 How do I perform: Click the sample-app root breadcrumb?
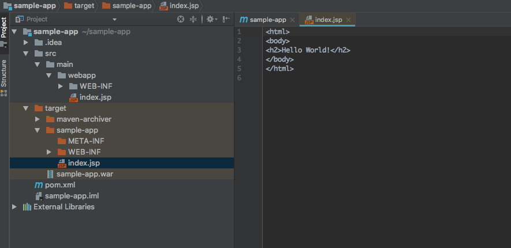[29, 6]
